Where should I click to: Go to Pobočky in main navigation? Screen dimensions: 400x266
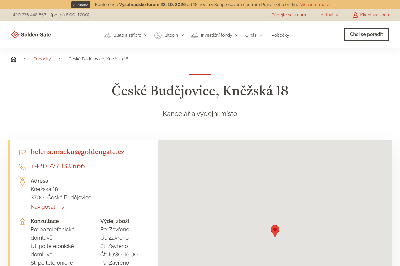click(x=280, y=35)
